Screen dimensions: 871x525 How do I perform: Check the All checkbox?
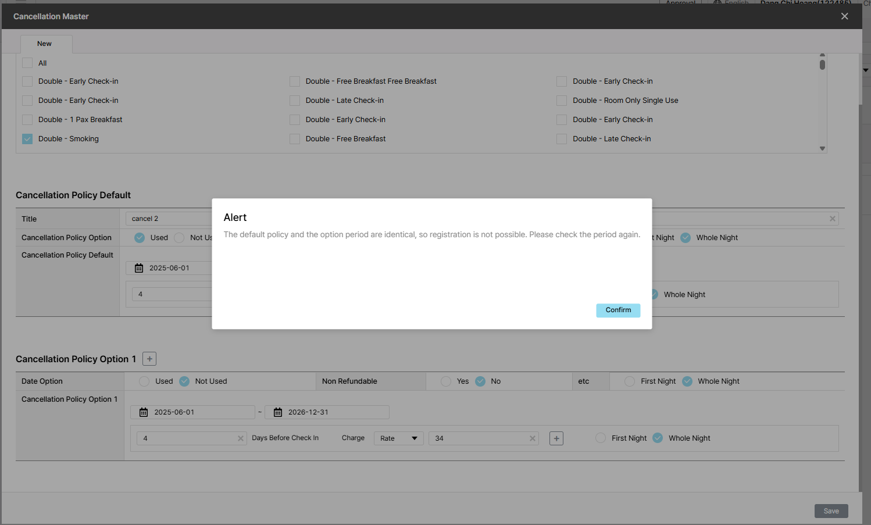tap(27, 63)
